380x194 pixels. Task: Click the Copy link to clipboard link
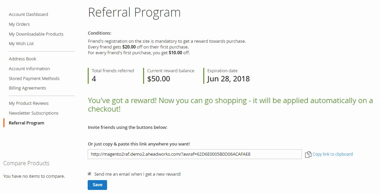pyautogui.click(x=332, y=154)
